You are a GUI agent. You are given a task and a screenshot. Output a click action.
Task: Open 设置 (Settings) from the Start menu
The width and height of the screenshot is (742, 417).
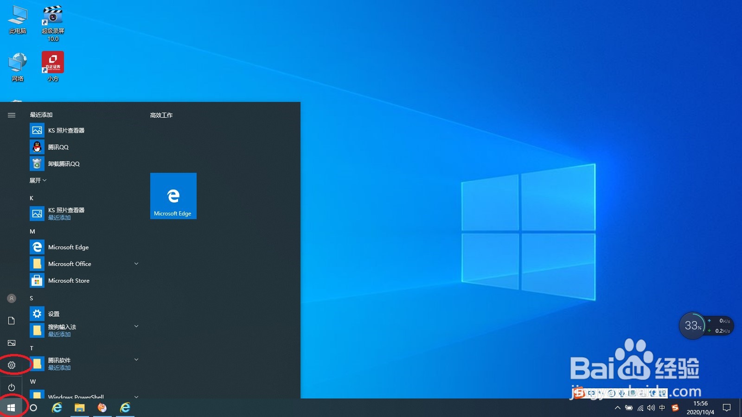[53, 314]
